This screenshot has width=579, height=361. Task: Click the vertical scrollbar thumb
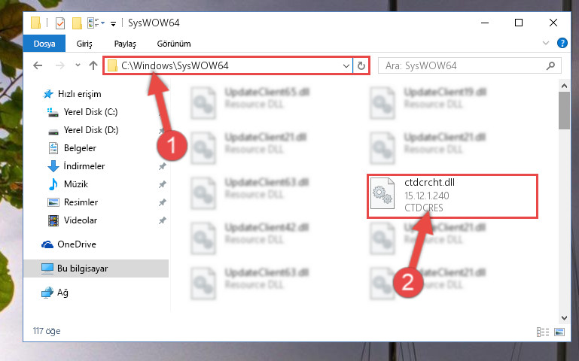(564, 111)
